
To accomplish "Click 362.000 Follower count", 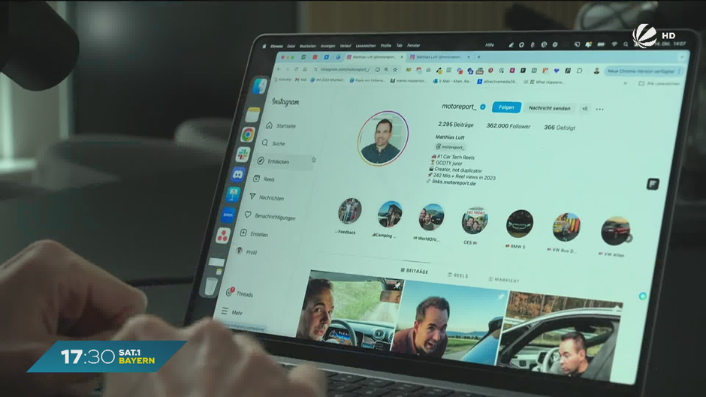I will 508,126.
